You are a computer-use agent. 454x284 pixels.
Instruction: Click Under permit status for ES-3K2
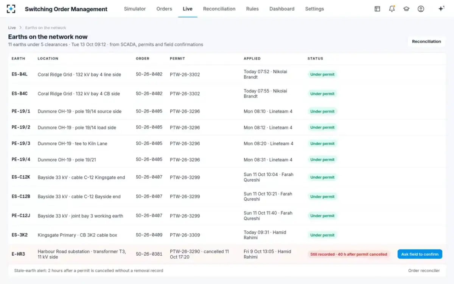[x=322, y=235]
